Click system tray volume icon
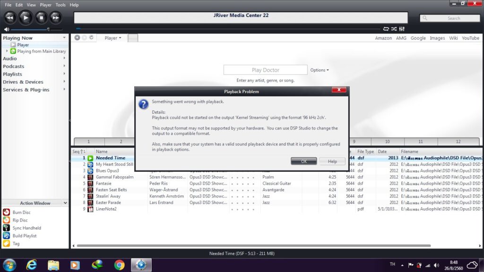The image size is (484, 272). tap(436, 265)
